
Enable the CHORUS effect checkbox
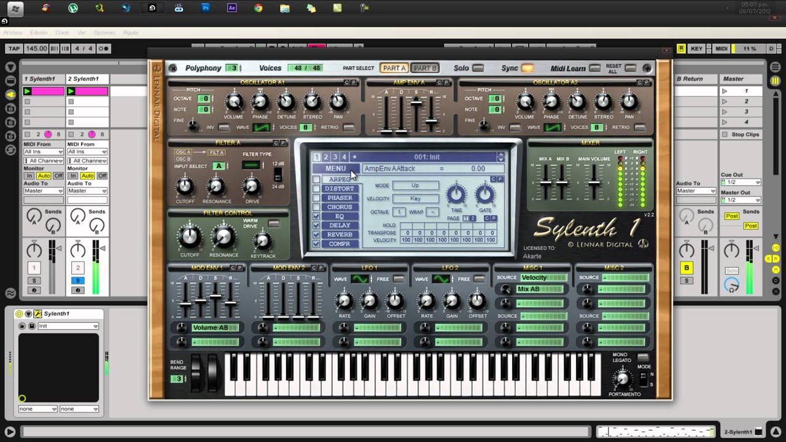[316, 207]
